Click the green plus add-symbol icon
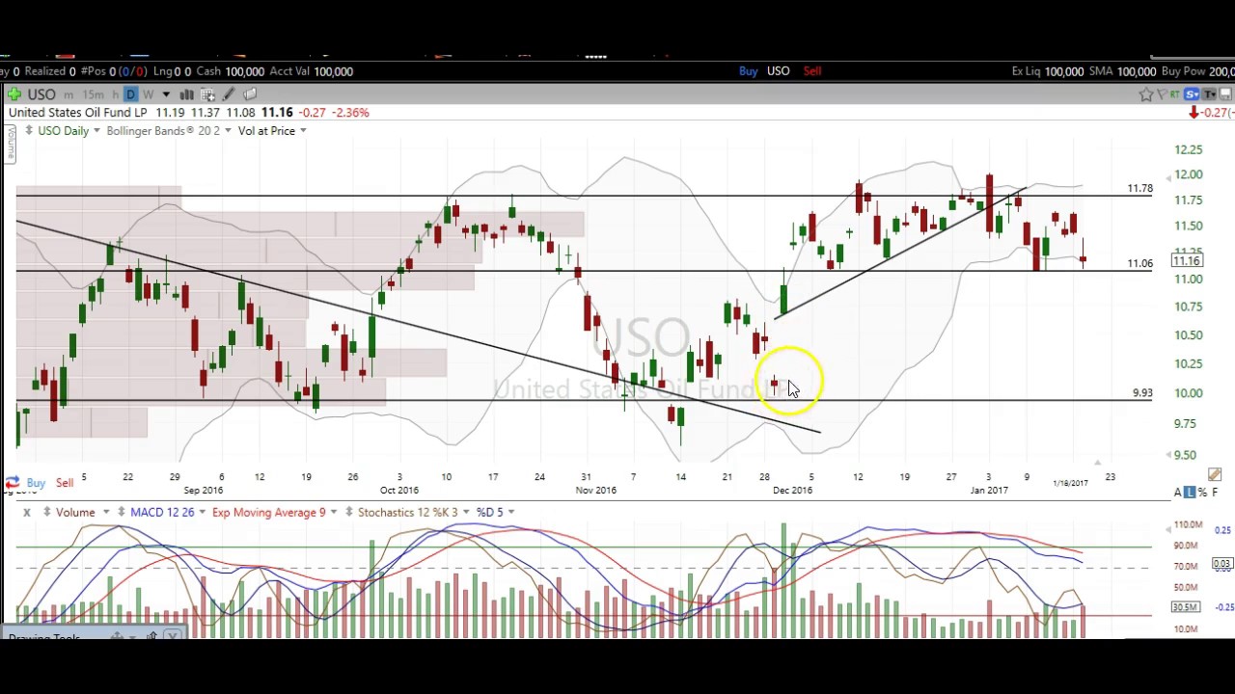 14,94
